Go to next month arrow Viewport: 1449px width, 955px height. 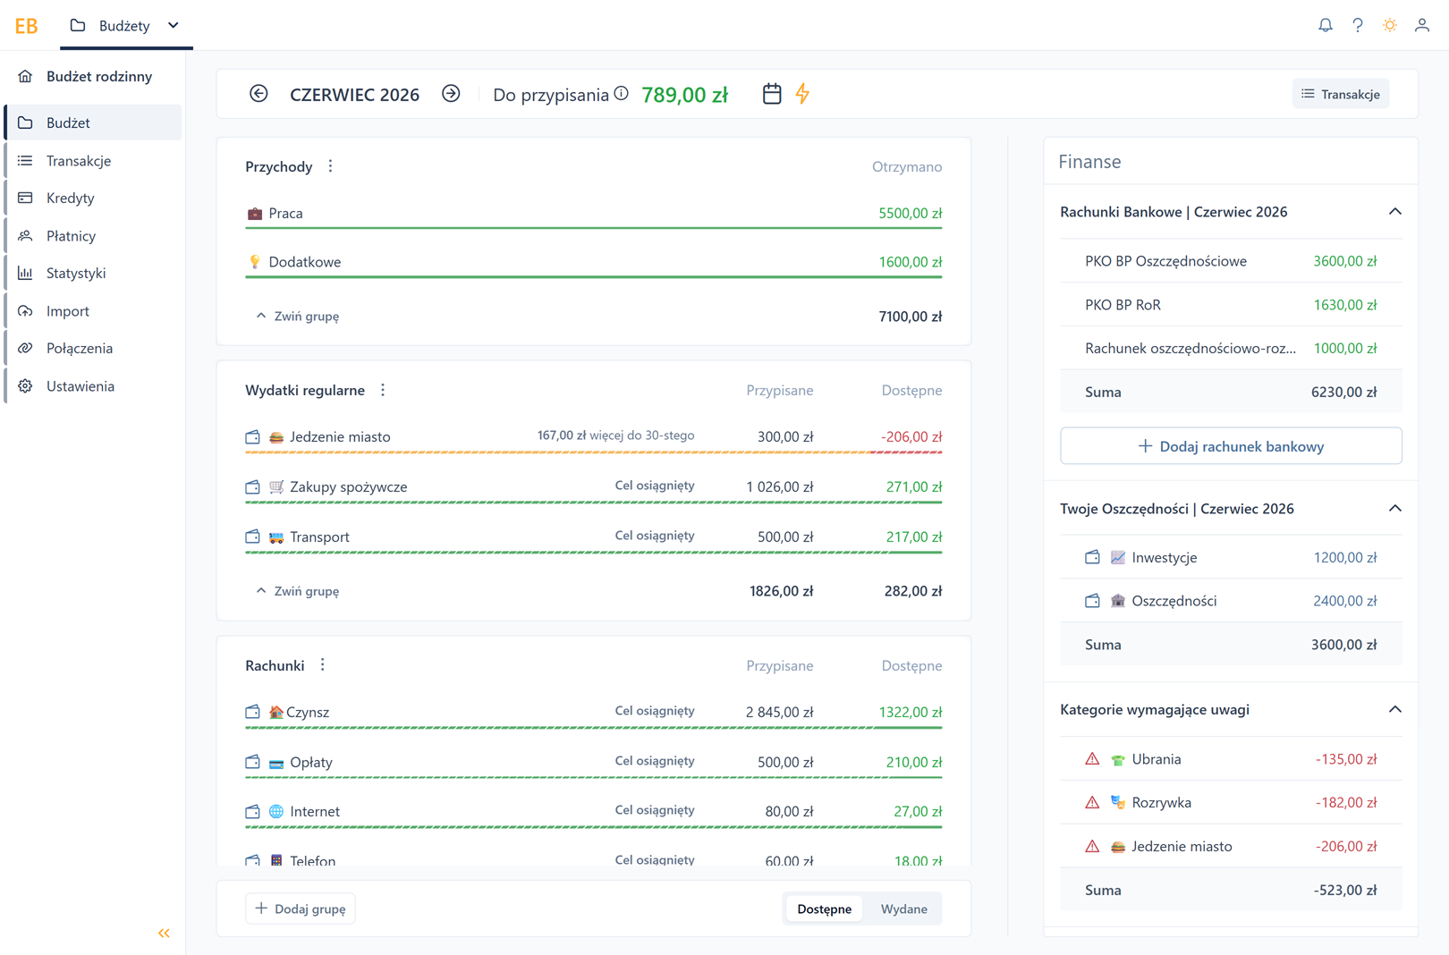click(x=451, y=94)
